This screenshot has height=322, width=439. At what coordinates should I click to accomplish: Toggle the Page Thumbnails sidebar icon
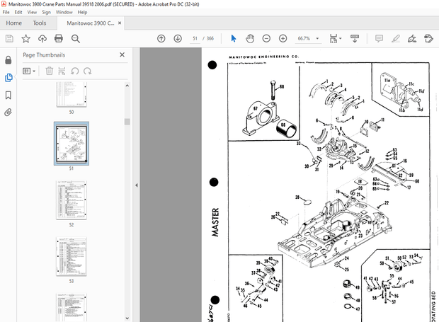[x=8, y=78]
